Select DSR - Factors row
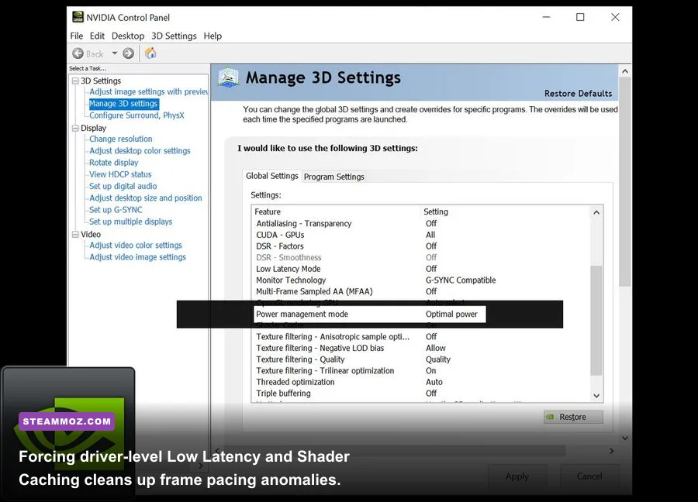This screenshot has width=698, height=502. pyautogui.click(x=420, y=246)
